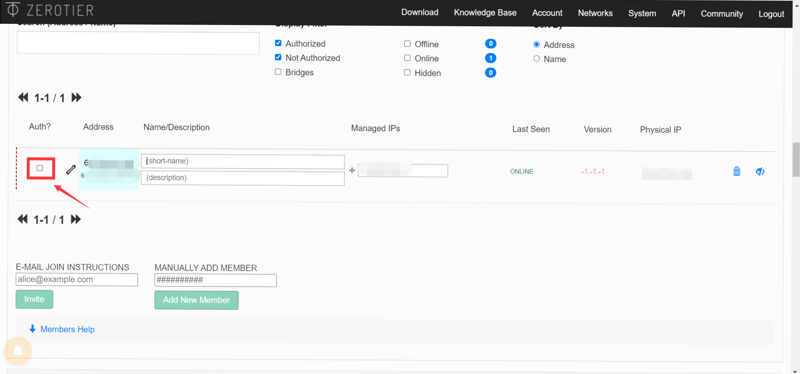The height and width of the screenshot is (374, 800).
Task: Open member settings wrench icon
Action: coord(71,169)
